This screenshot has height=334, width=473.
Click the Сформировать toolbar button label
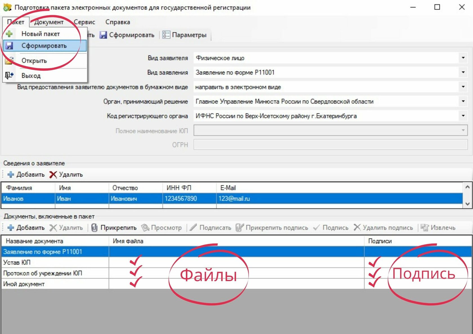point(132,35)
